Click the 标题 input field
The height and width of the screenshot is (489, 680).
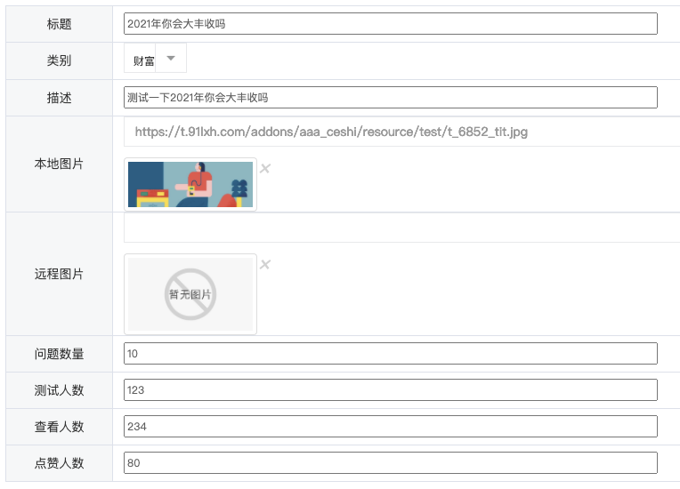391,24
